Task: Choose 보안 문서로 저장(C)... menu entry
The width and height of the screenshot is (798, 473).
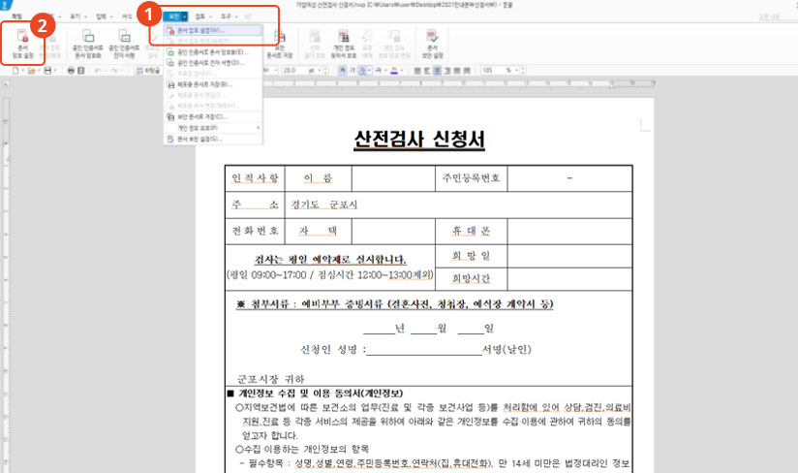Action: pos(213,117)
